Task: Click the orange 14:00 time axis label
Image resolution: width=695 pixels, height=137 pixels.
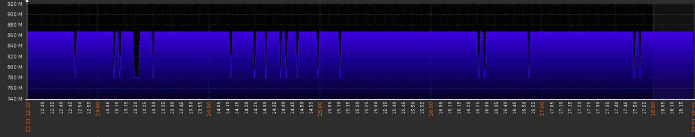Action: pyautogui.click(x=209, y=109)
